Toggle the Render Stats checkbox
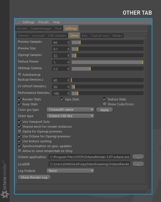Viewport: 161px width, 202px height. pyautogui.click(x=20, y=99)
